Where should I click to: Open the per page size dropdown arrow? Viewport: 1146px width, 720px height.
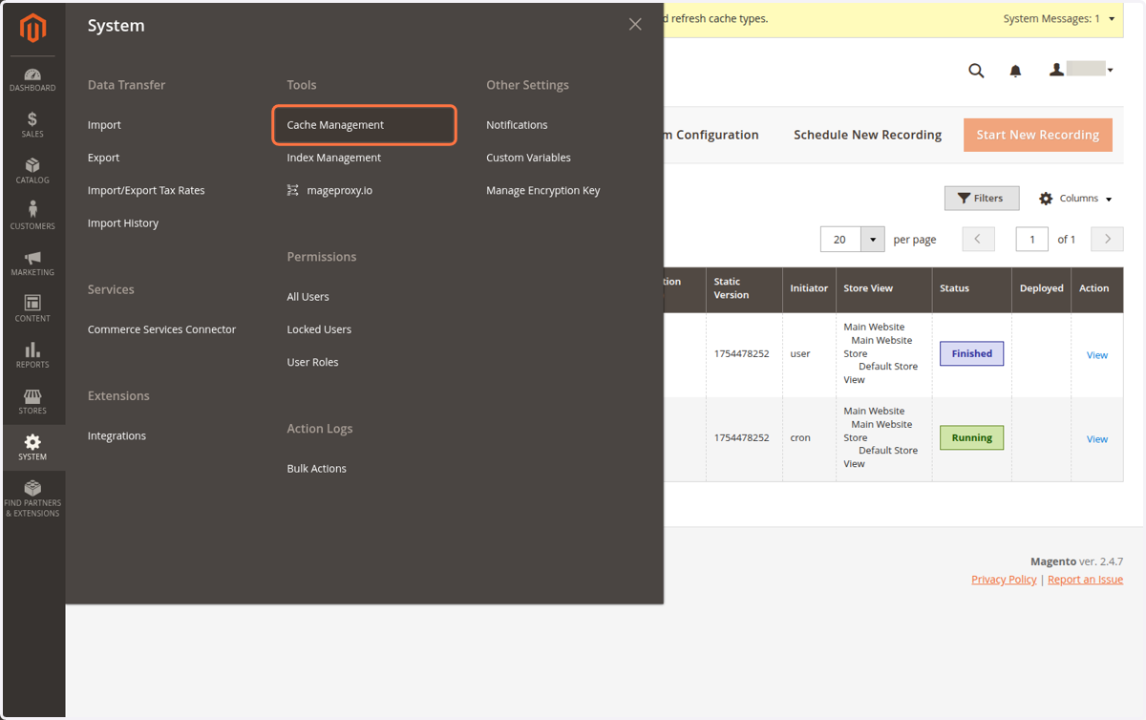(873, 239)
